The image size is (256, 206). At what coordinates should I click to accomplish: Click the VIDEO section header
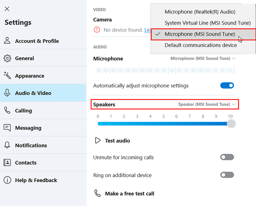(x=100, y=10)
